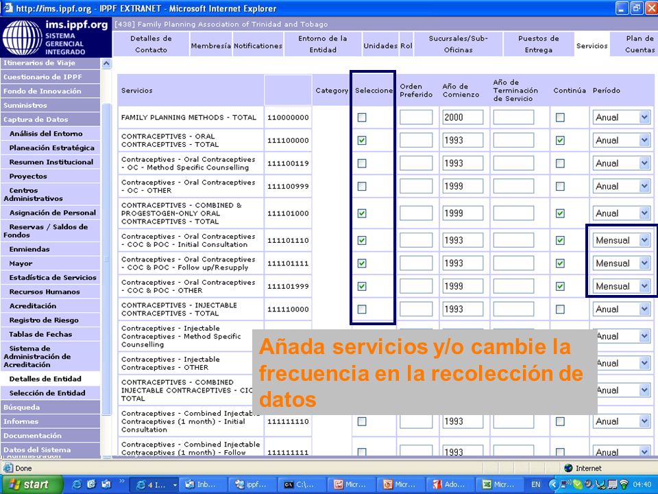Screen dimensions: 658x494
Task: Open the Informes sidebar section
Action: 50,421
